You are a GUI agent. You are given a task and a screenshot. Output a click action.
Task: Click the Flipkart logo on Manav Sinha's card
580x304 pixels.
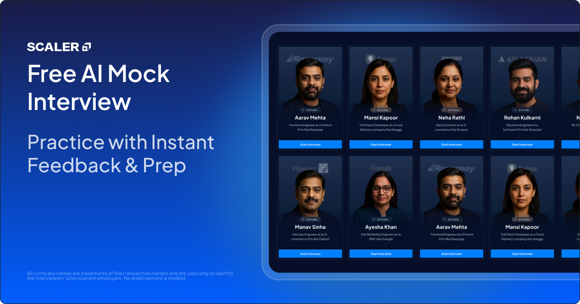pyautogui.click(x=310, y=168)
